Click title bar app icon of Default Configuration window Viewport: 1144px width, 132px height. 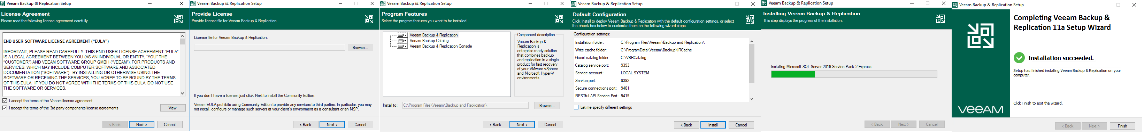[574, 3]
